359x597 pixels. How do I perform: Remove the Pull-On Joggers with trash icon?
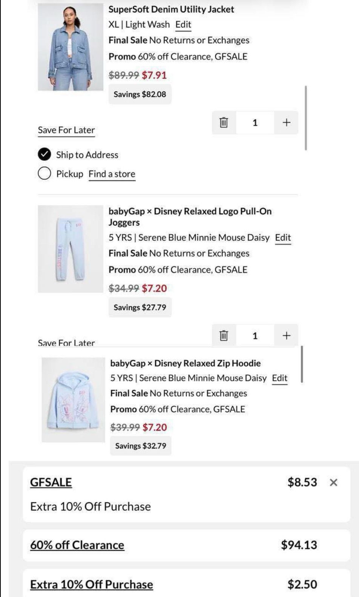point(224,336)
